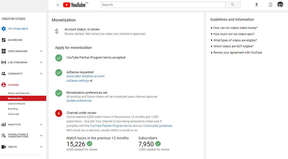288x159 pixels.
Task: Open the account avatar menu
Action: tap(280, 4)
